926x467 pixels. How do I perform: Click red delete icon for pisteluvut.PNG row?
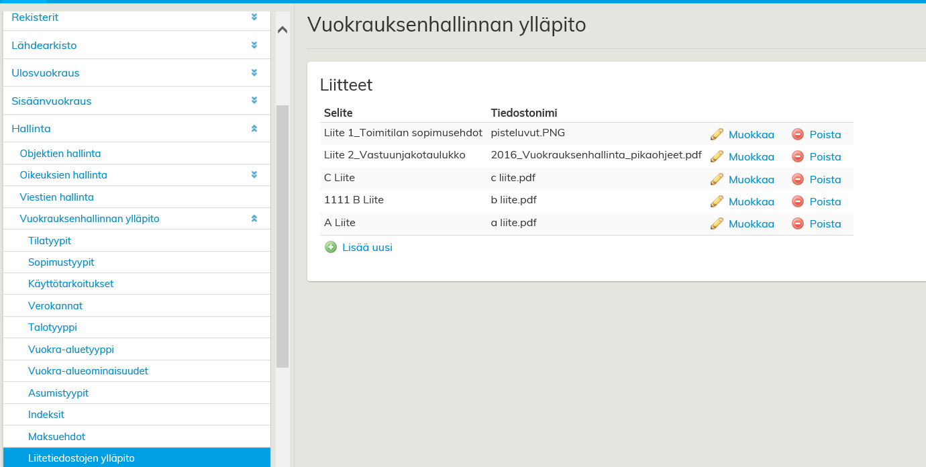tap(798, 134)
